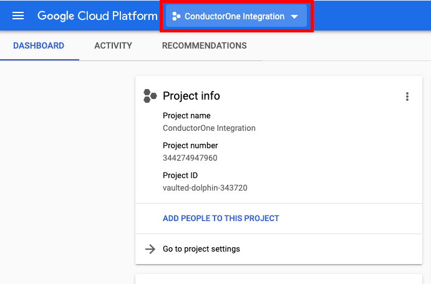
Task: Go to project settings
Action: click(201, 249)
